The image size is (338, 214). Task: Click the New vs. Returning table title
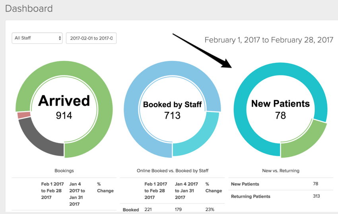tap(281, 171)
